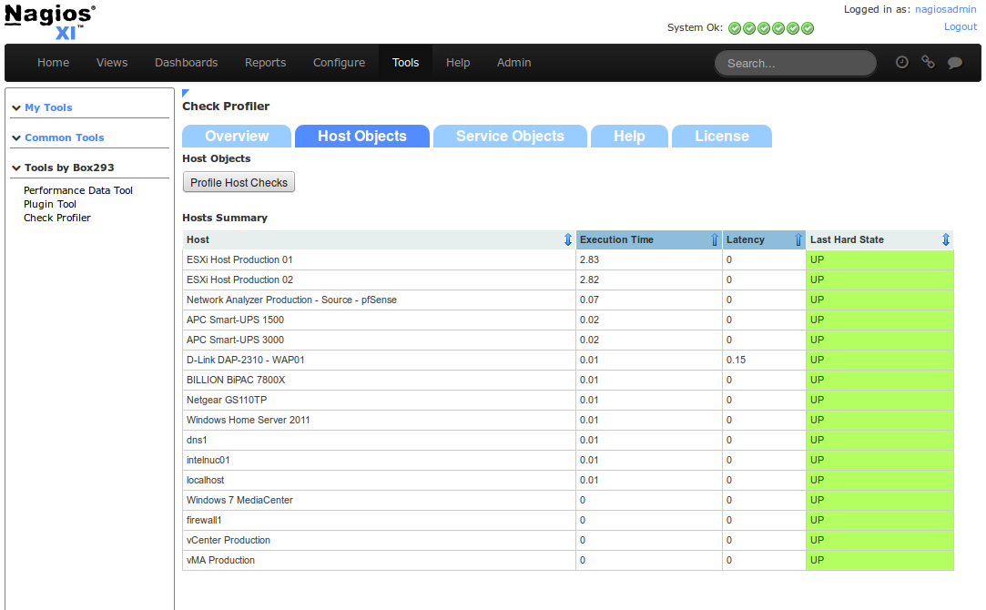Click the Last Hard State sort arrow
Screen dimensions: 986x610
pyautogui.click(x=945, y=239)
